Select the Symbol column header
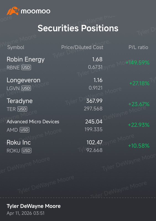 (16, 47)
